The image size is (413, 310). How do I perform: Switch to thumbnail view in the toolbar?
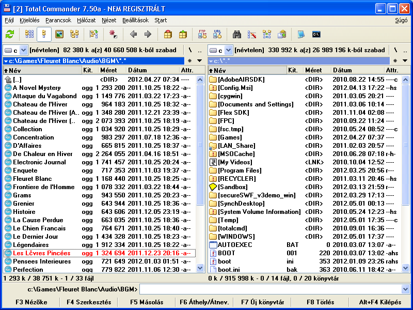coord(59,34)
